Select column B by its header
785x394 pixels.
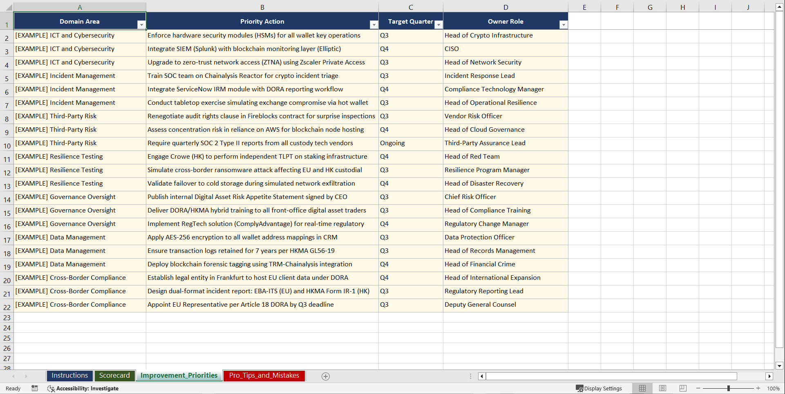click(x=262, y=7)
